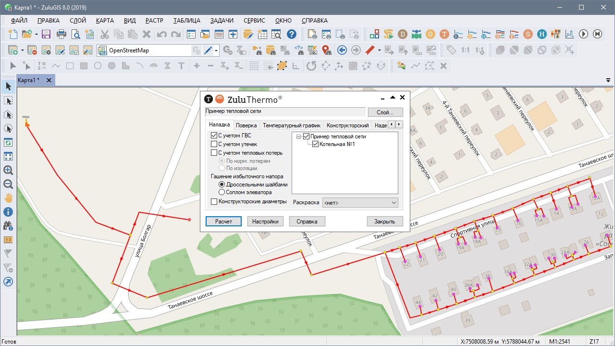This screenshot has width=615, height=346.
Task: Click the Save floppy disk icon
Action: pos(46,34)
